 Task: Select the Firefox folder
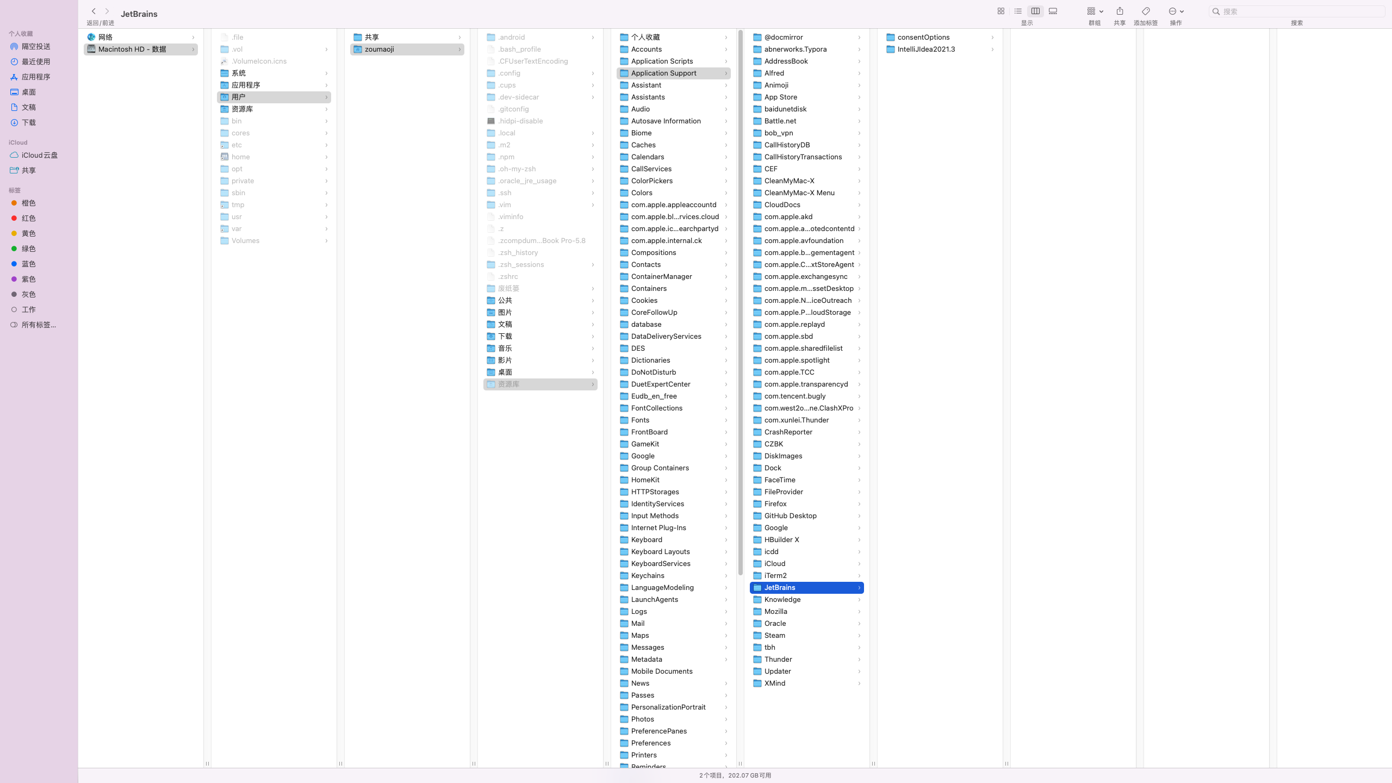pos(775,504)
